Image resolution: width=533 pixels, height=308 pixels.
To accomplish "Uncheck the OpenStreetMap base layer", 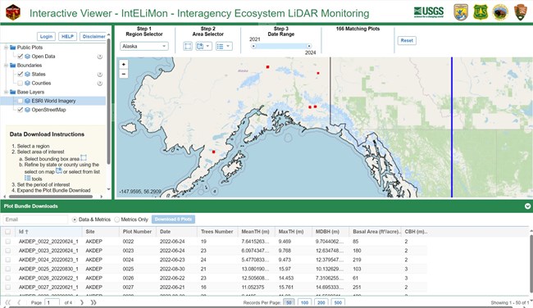I will tap(20, 110).
